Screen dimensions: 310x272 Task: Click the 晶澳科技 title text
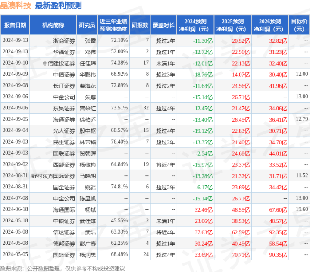16,5
